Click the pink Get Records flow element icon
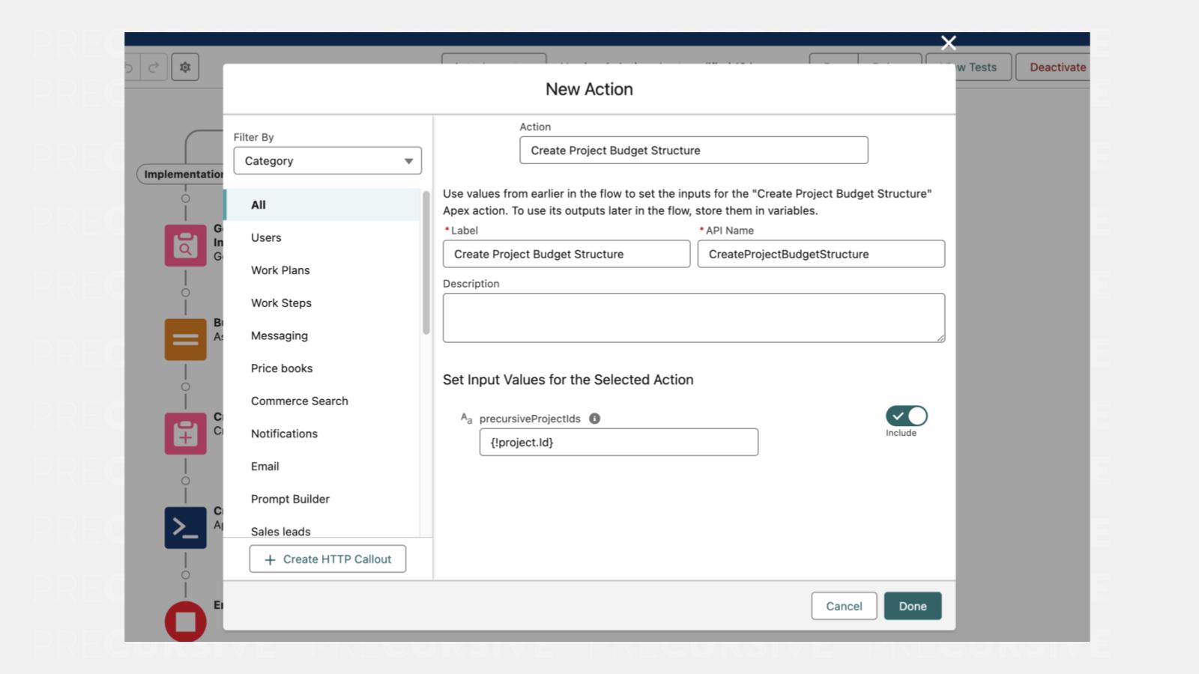Screen dimensions: 1199x674 pos(185,246)
